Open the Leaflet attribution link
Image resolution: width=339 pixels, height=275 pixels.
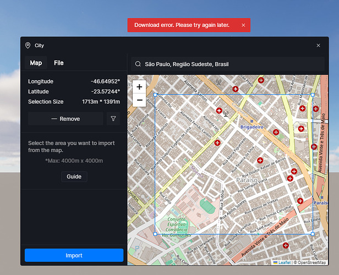285,262
